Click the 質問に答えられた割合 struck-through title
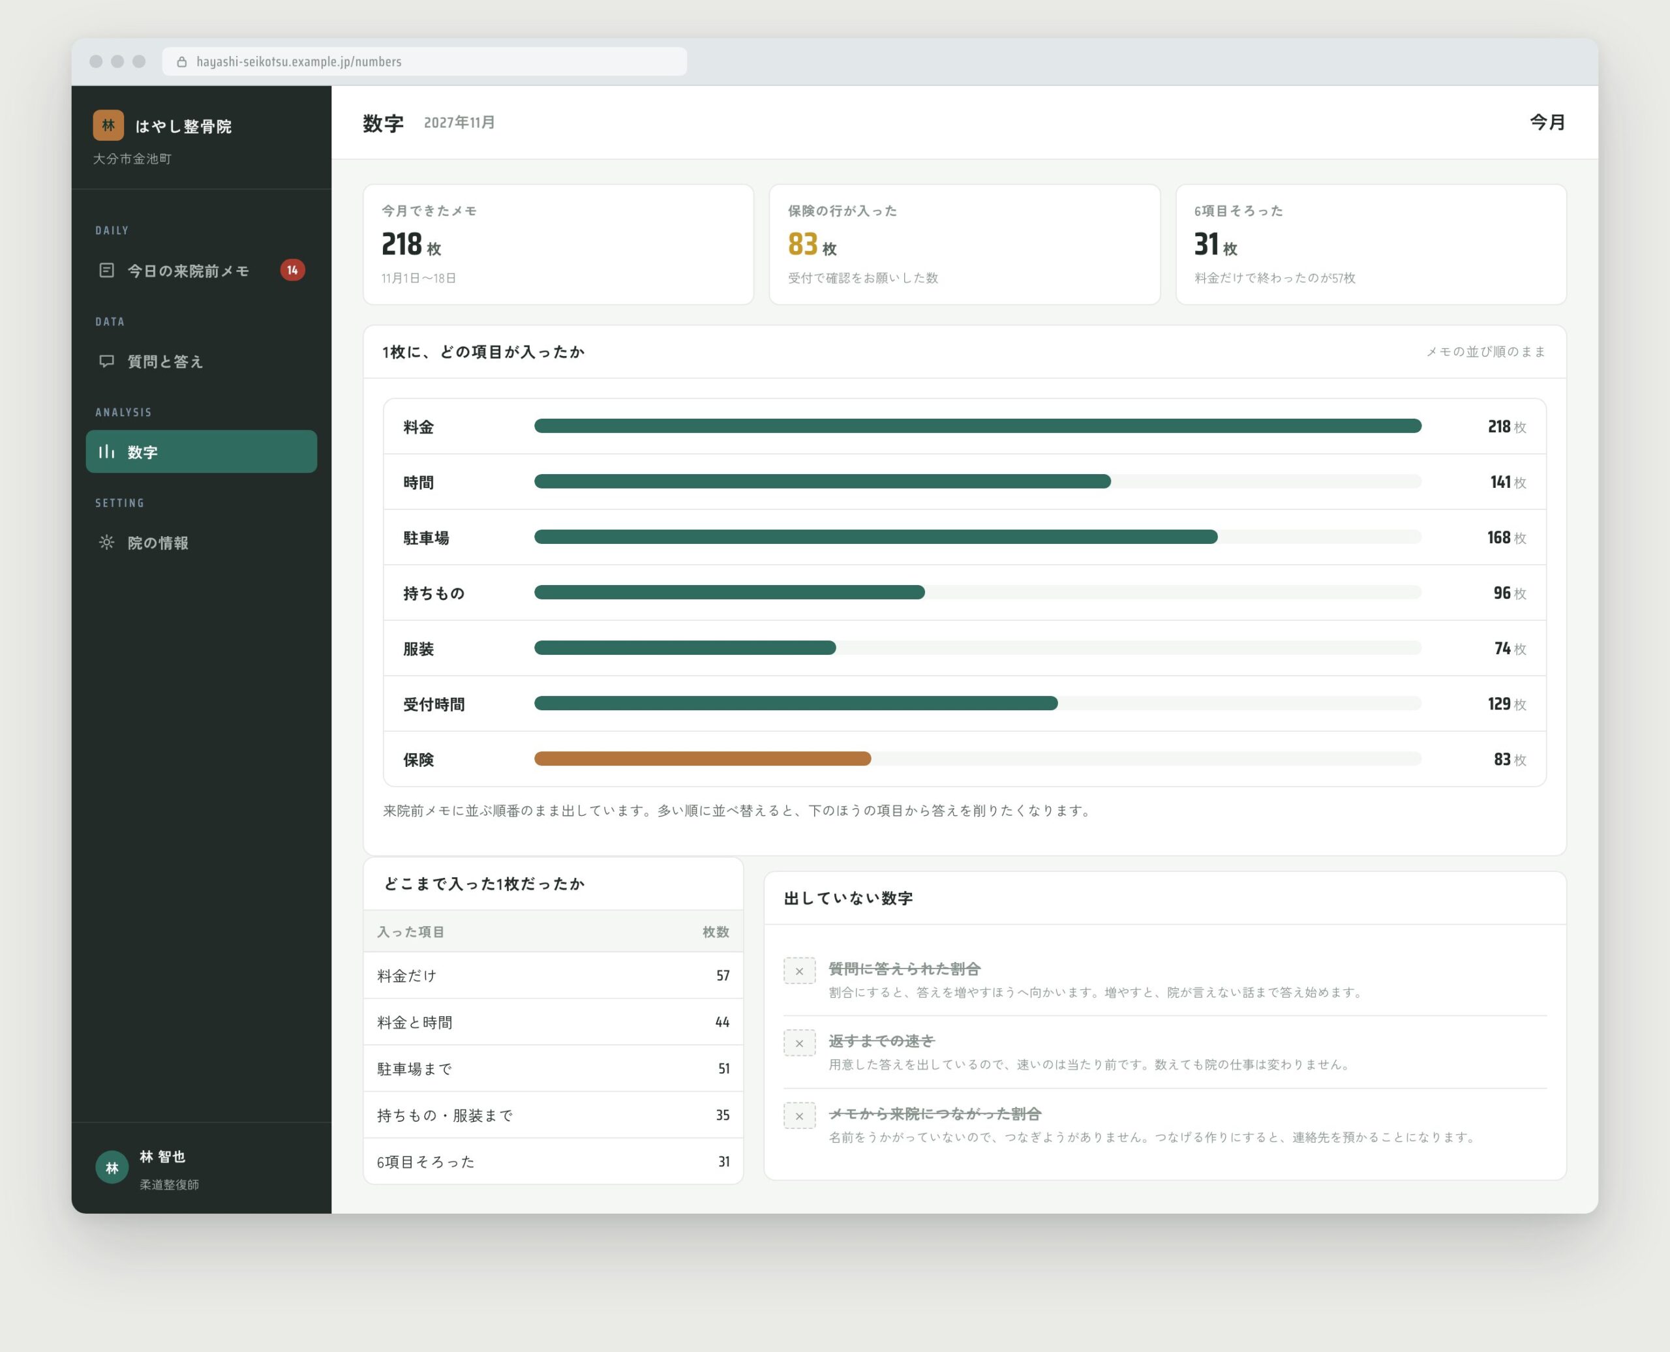The height and width of the screenshot is (1352, 1670). click(904, 969)
